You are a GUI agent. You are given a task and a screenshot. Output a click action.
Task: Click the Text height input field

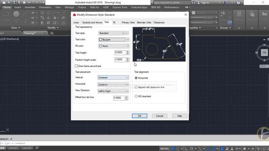coord(120,52)
